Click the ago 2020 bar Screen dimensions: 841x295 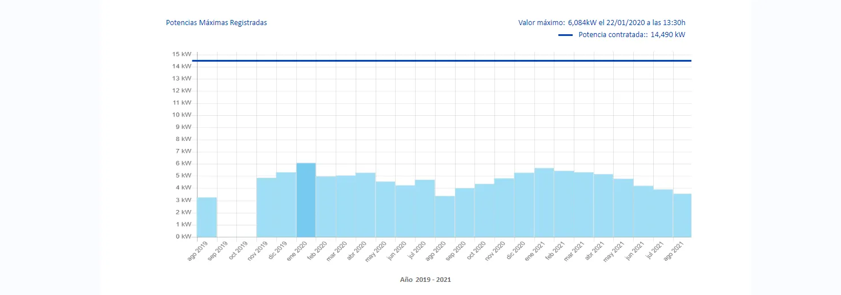[445, 216]
